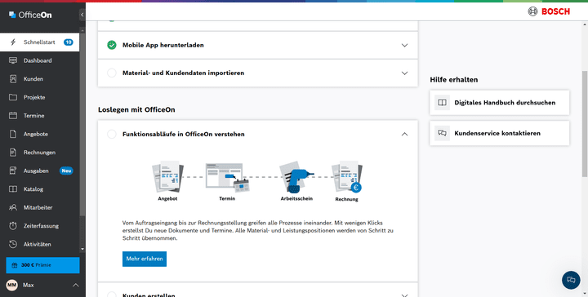
Task: Open the Dashboard icon in sidebar
Action: click(13, 60)
